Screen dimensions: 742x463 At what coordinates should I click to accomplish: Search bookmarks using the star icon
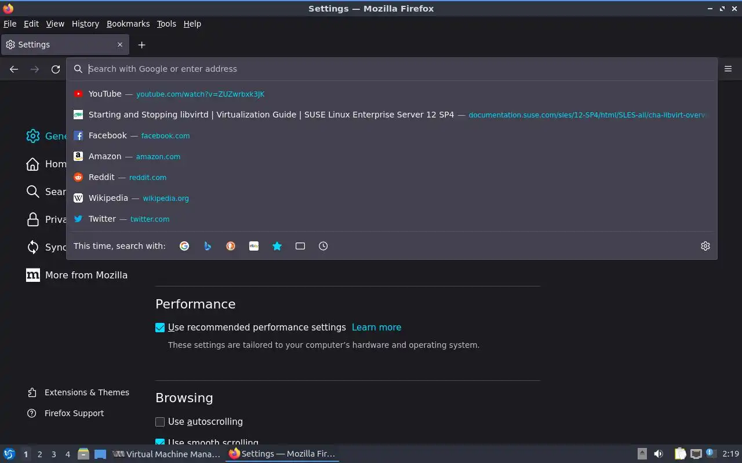tap(277, 246)
